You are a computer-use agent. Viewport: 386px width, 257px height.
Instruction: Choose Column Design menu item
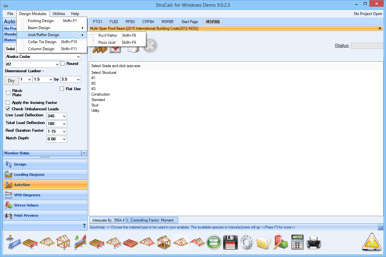click(52, 49)
